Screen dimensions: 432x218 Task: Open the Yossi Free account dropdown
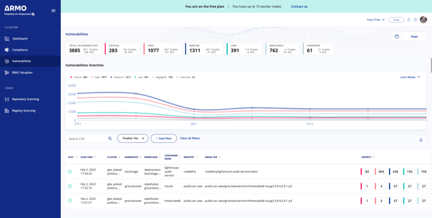point(376,20)
